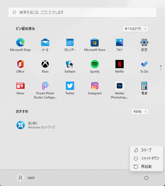This screenshot has width=165, height=186.
Task: Choose シャットダウン in power menu
Action: [147, 158]
